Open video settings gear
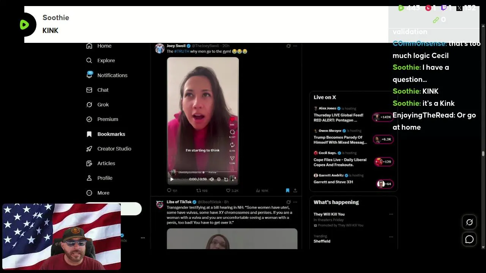Viewport: 486px width, 273px height. (x=219, y=179)
